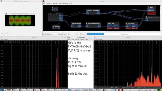The width and height of the screenshot is (162, 91).
Task: Click the volume speaker icon in system tray
Action: (133, 90)
